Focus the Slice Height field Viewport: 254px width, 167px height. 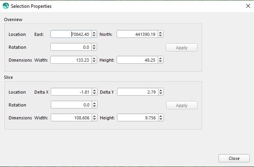tap(137, 118)
